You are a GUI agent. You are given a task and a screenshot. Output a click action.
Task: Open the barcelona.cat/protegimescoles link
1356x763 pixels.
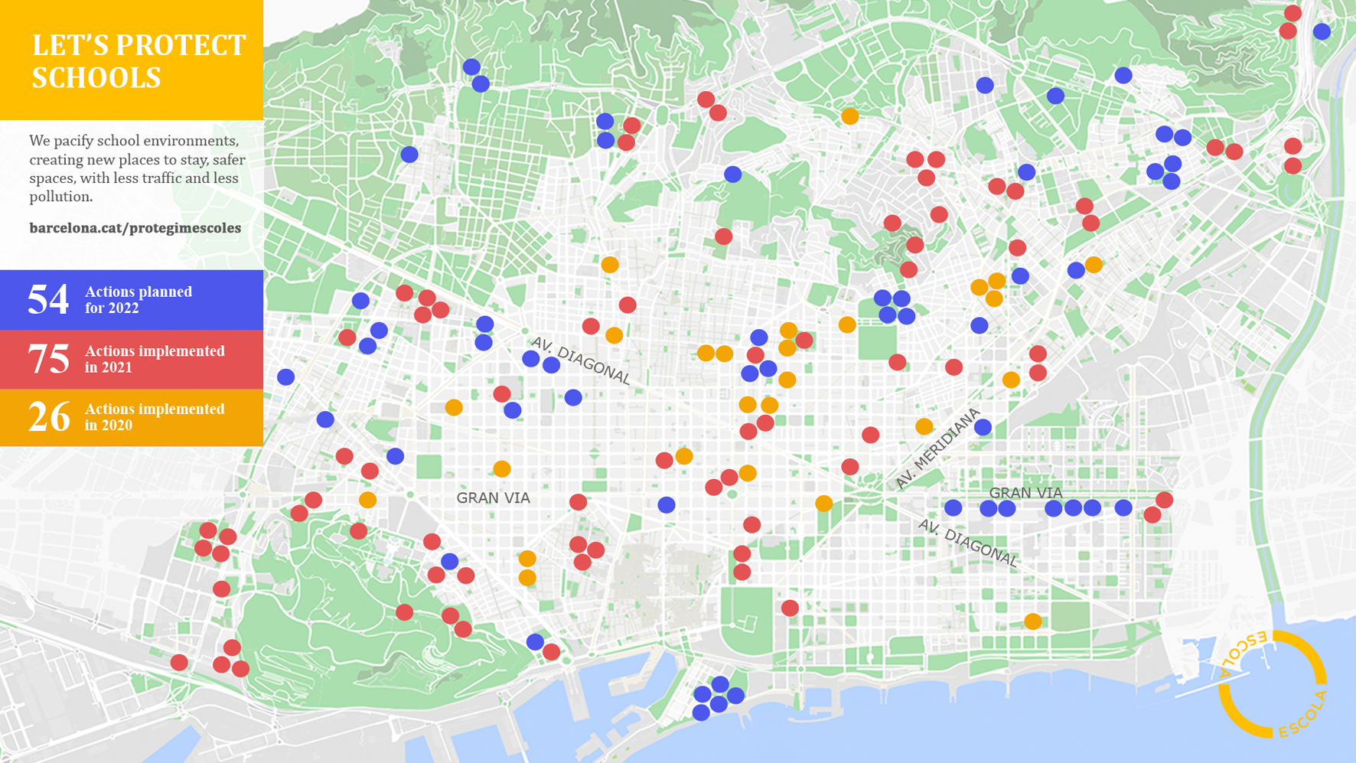135,228
